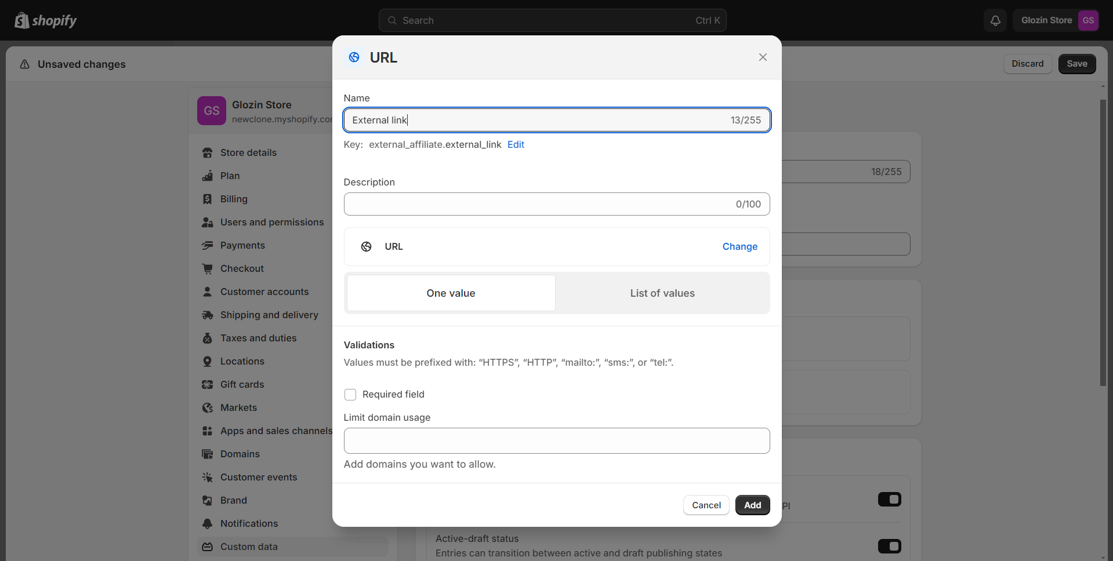
Task: Click the Customer accounts person icon
Action: click(x=207, y=292)
